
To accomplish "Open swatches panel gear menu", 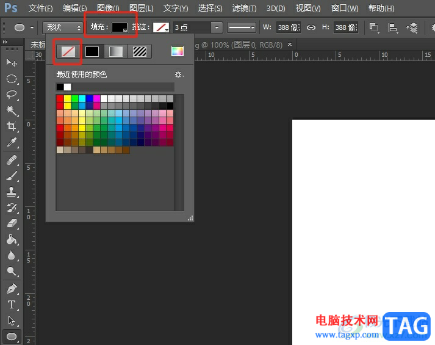I will 179,74.
